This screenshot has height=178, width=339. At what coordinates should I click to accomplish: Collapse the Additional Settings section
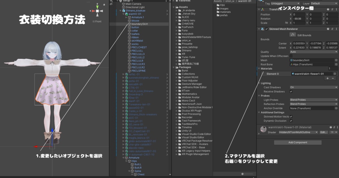point(259,112)
